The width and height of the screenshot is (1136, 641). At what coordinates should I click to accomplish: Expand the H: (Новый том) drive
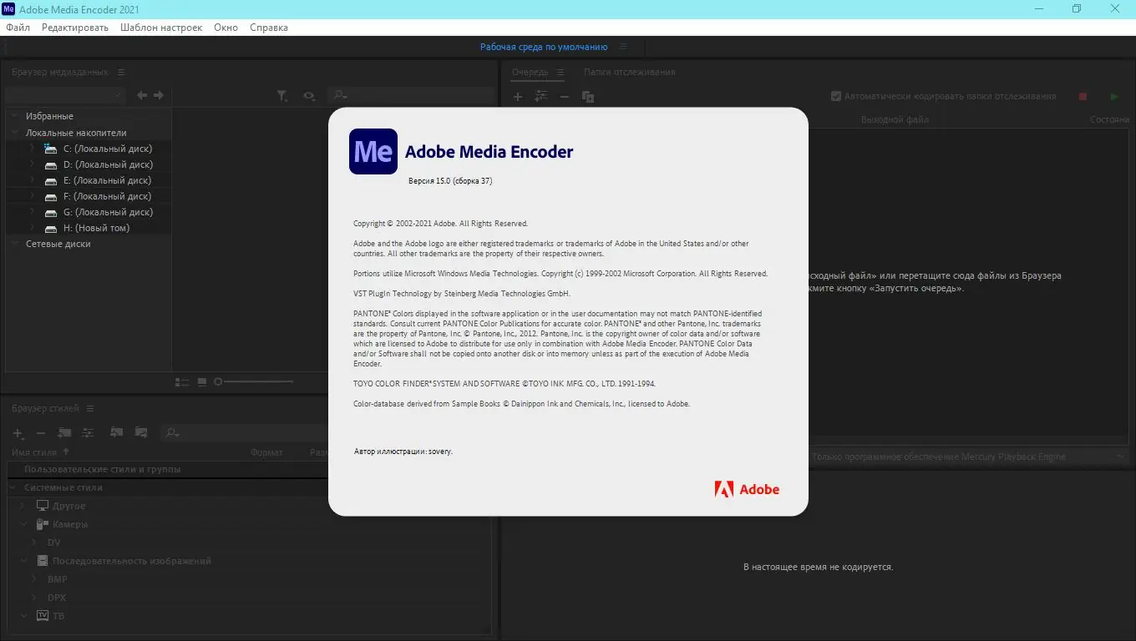32,228
